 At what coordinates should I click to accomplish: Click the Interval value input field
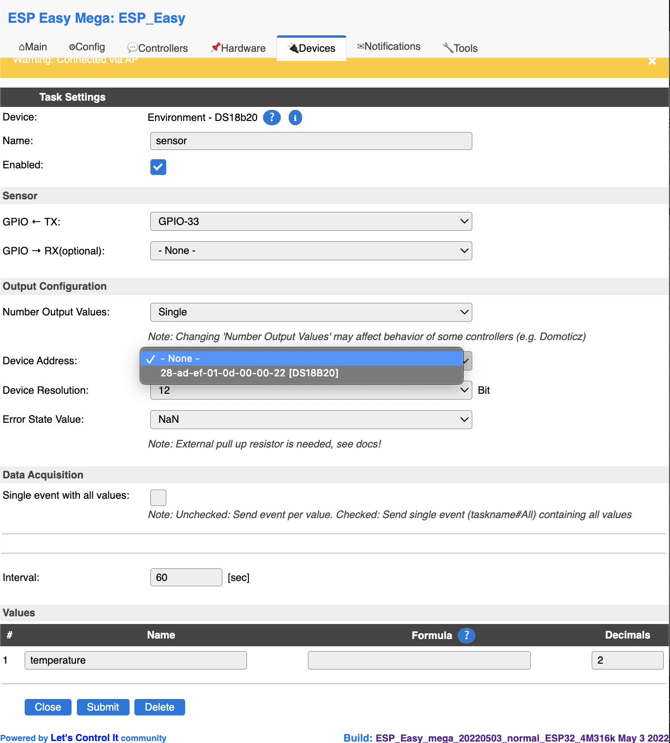(x=186, y=577)
